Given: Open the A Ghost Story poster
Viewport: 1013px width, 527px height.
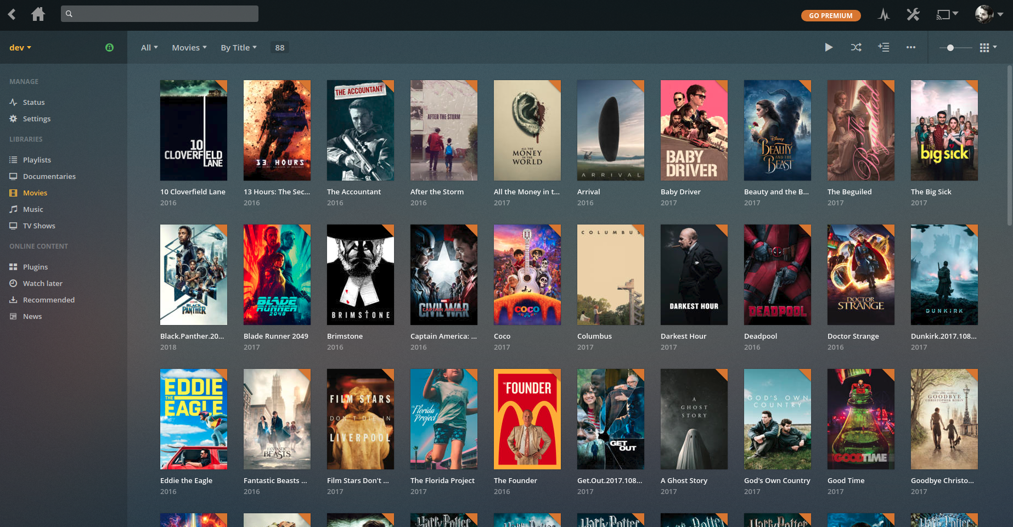Looking at the screenshot, I should pos(694,419).
